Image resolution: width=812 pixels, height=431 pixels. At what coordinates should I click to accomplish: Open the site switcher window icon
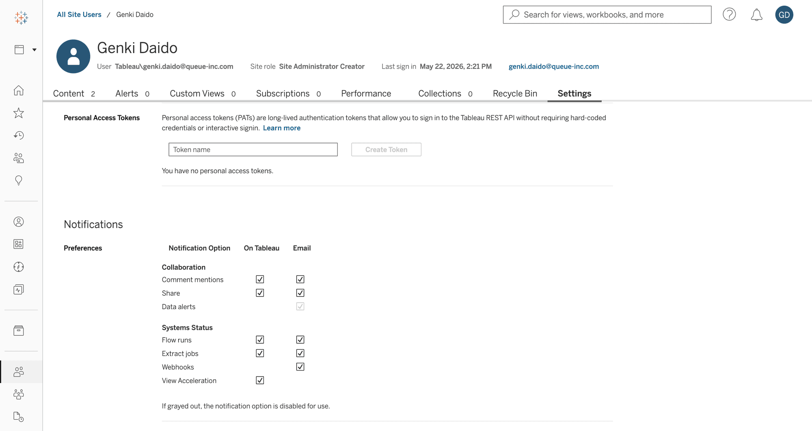(19, 50)
